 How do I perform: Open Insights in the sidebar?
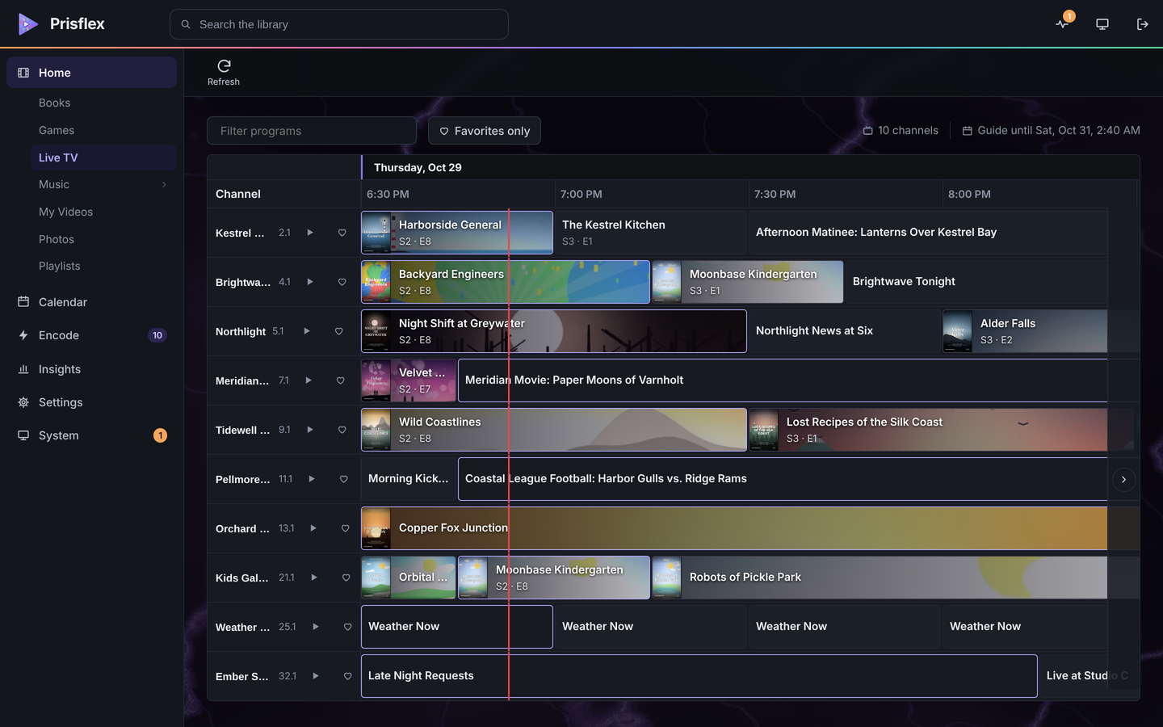91,369
